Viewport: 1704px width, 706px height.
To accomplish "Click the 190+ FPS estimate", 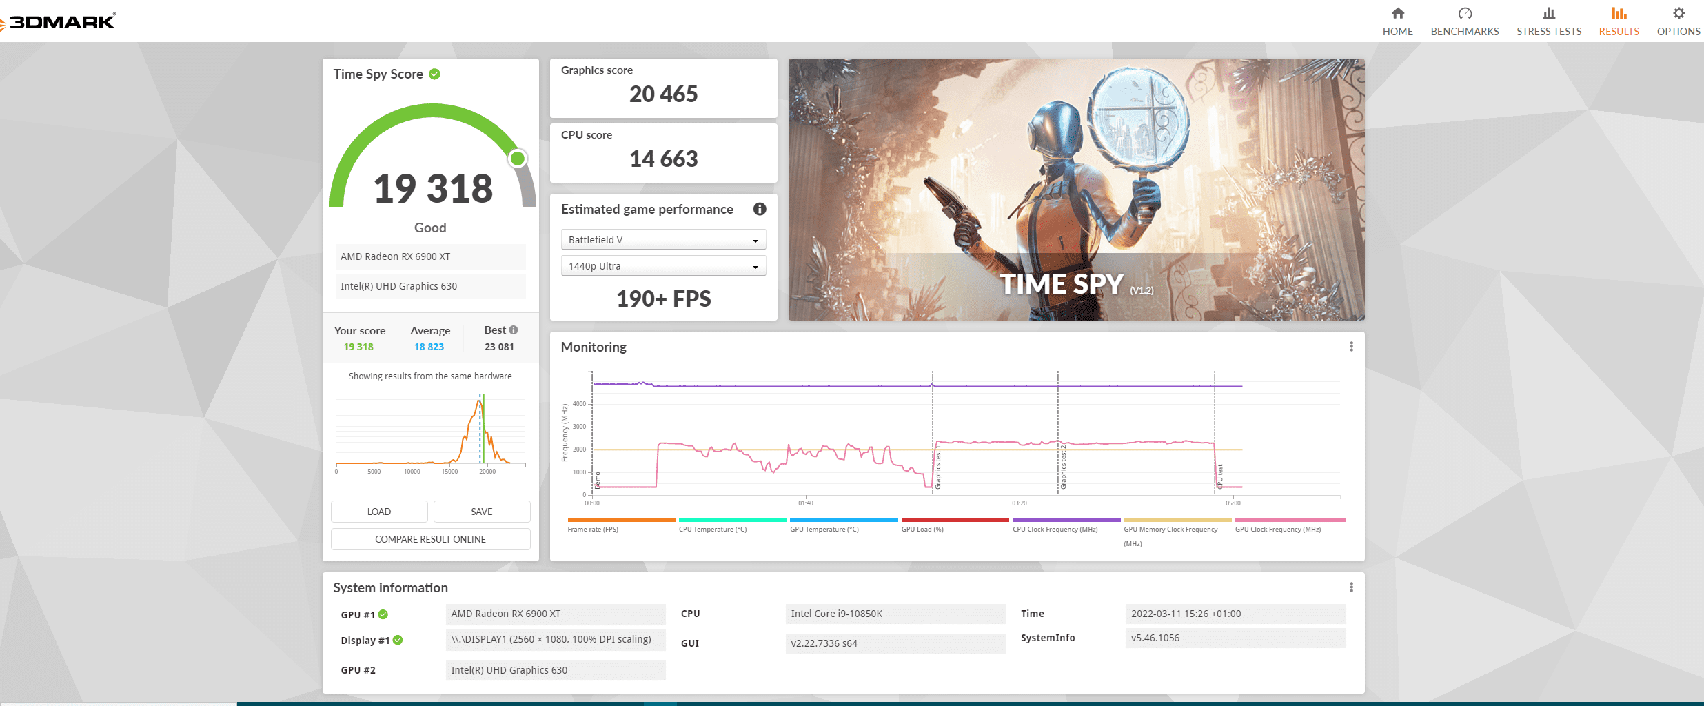I will tap(663, 299).
